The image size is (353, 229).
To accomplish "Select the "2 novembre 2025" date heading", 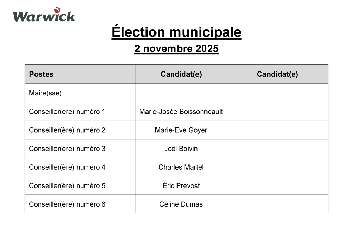I will (x=176, y=49).
